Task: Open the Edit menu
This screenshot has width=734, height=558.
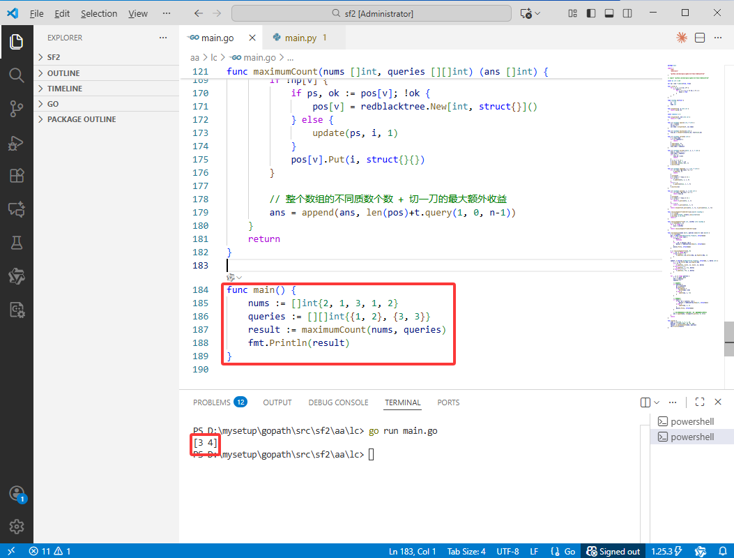Action: [62, 13]
